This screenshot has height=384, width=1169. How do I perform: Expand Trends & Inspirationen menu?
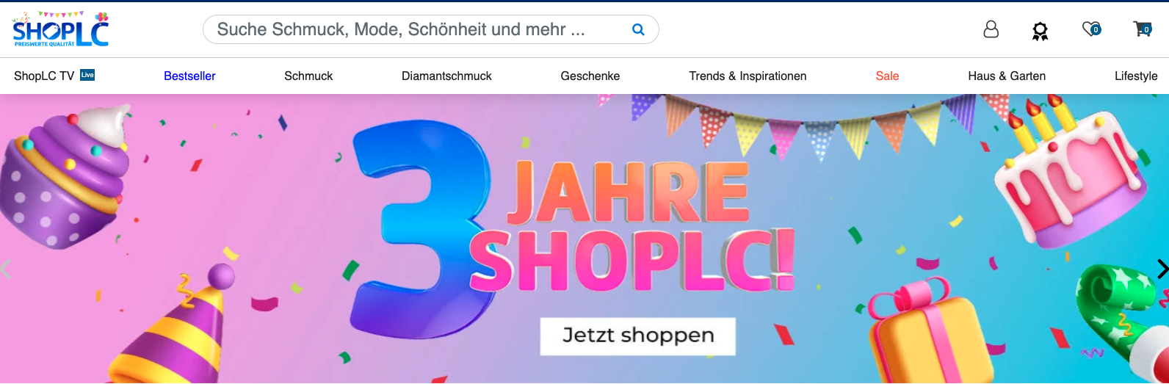pos(748,76)
